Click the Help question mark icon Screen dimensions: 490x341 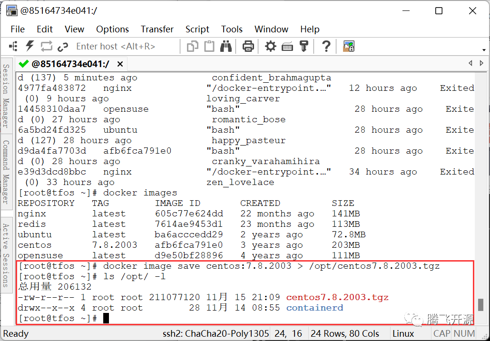(x=326, y=47)
